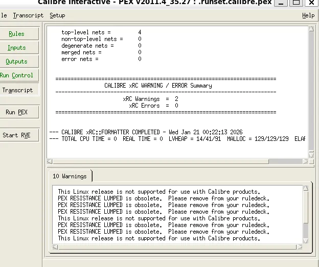This screenshot has height=267, width=319.
Task: Click the Start RVE button
Action: [x=17, y=135]
